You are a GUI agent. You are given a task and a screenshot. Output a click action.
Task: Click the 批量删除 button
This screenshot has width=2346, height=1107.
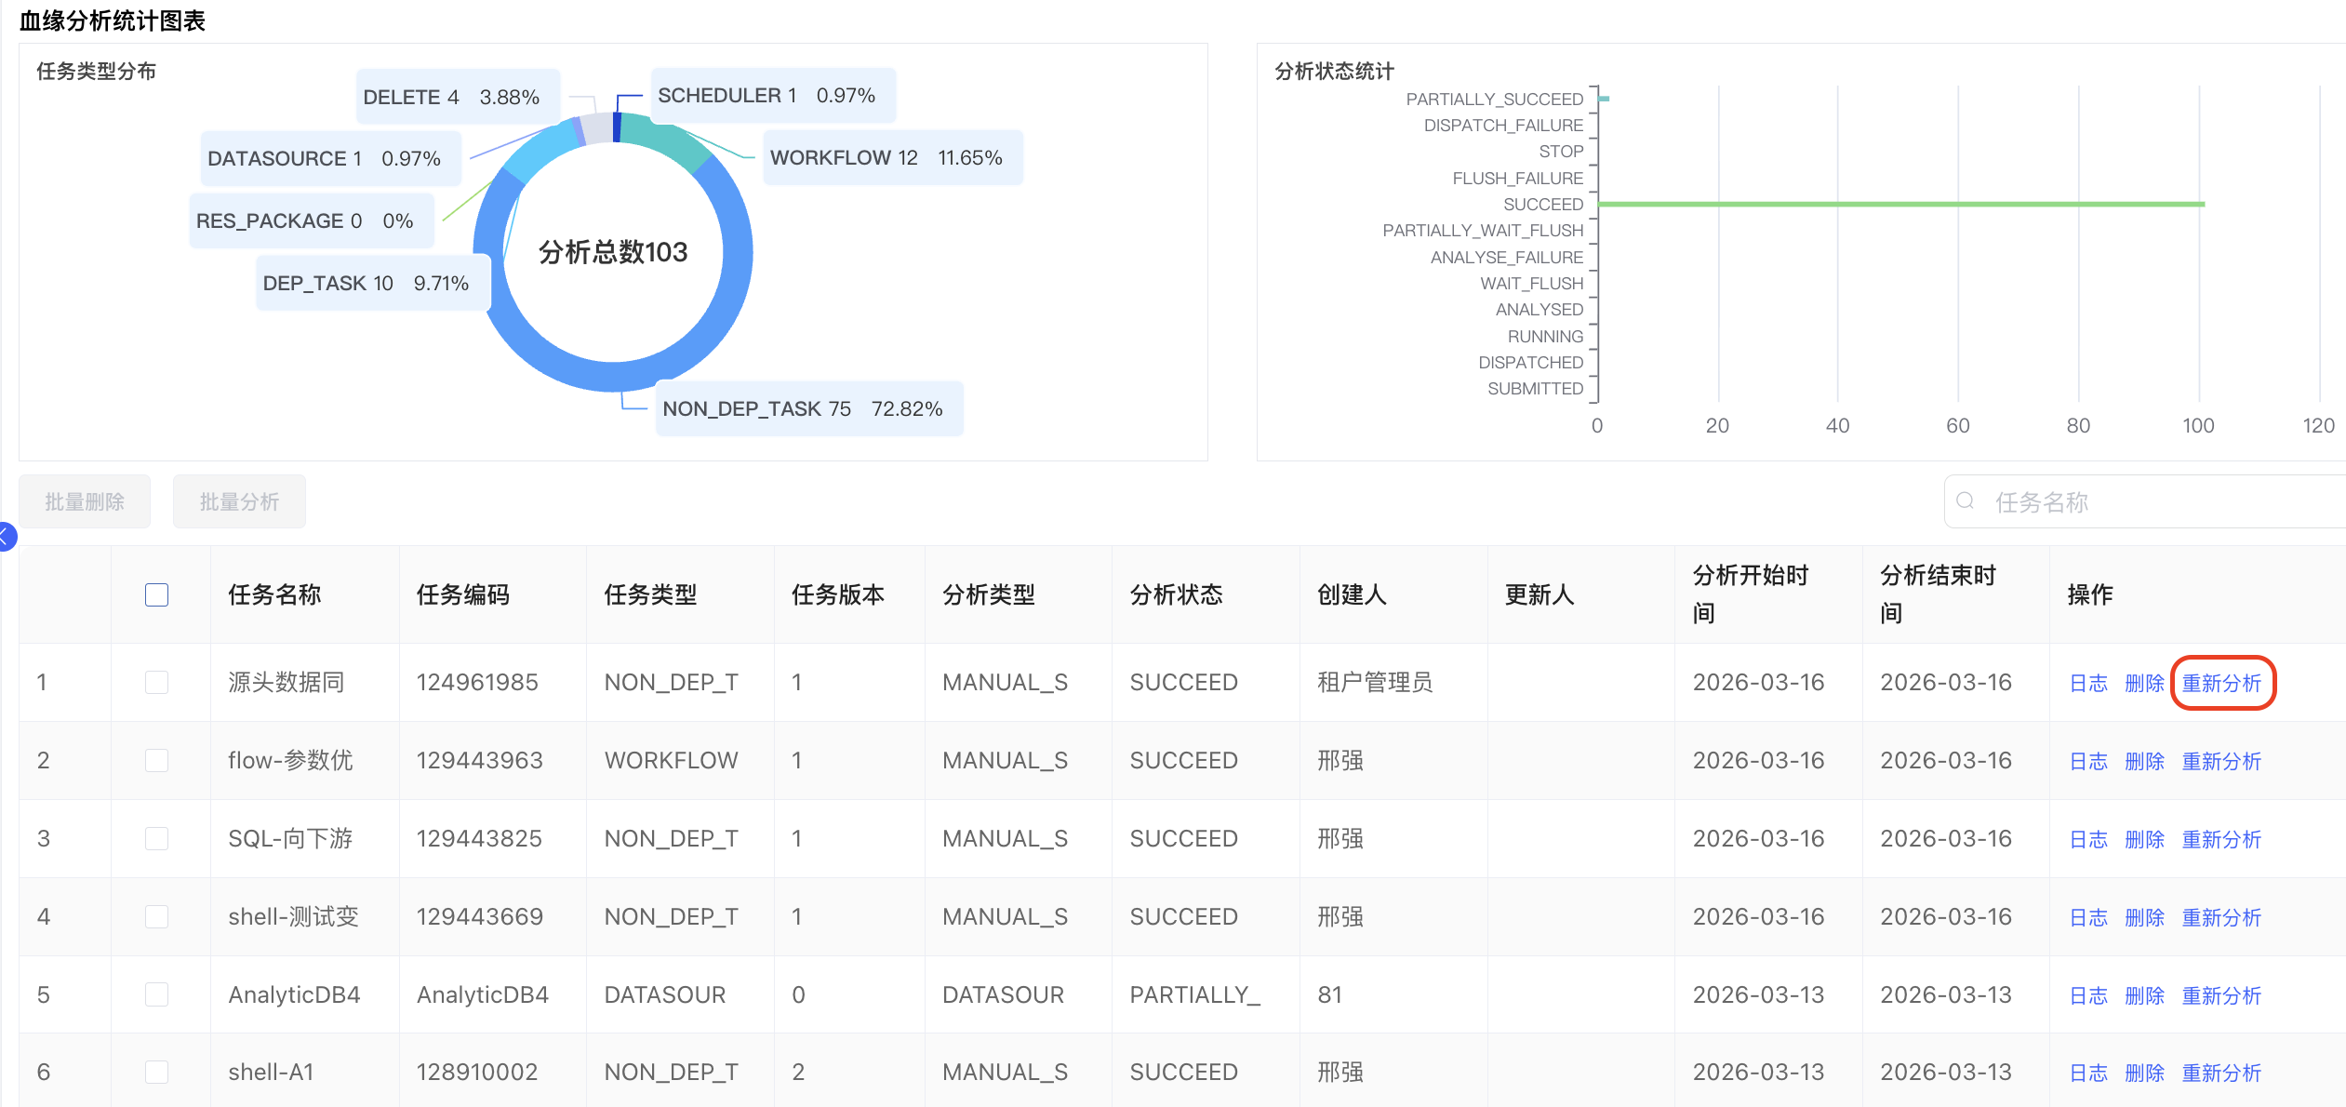[x=85, y=500]
